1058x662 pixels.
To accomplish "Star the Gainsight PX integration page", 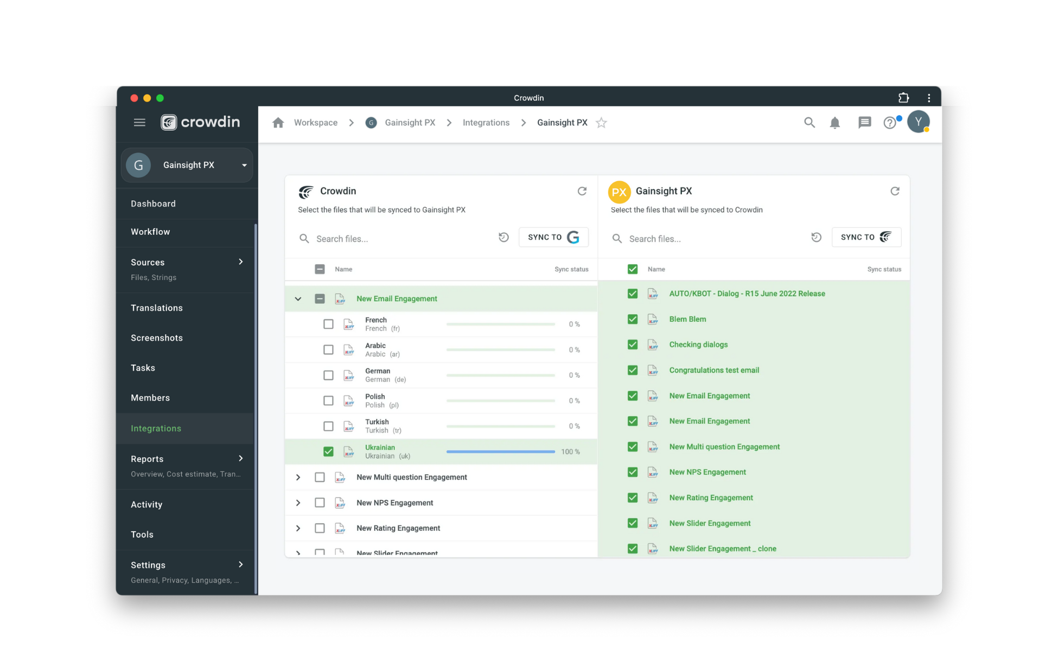I will point(601,123).
